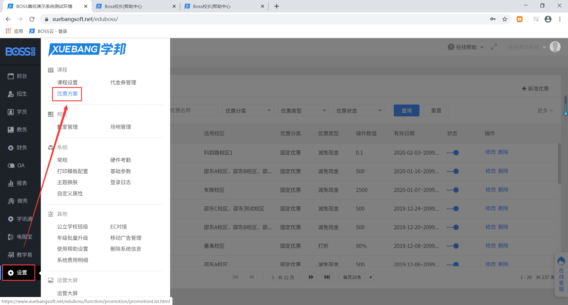Open the 应用 apps shortcut
This screenshot has height=305, width=568.
tap(14, 31)
